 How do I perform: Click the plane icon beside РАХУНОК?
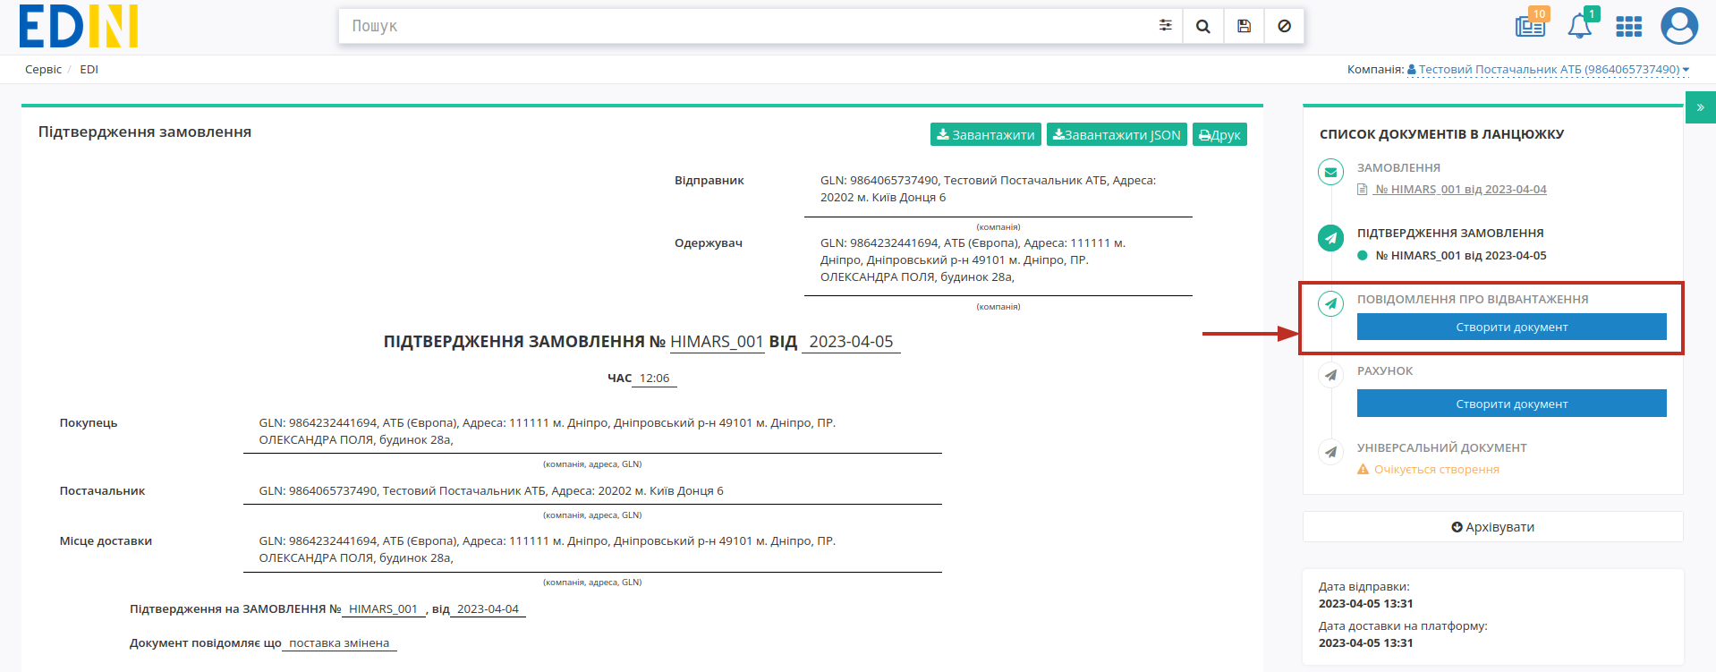[1331, 375]
